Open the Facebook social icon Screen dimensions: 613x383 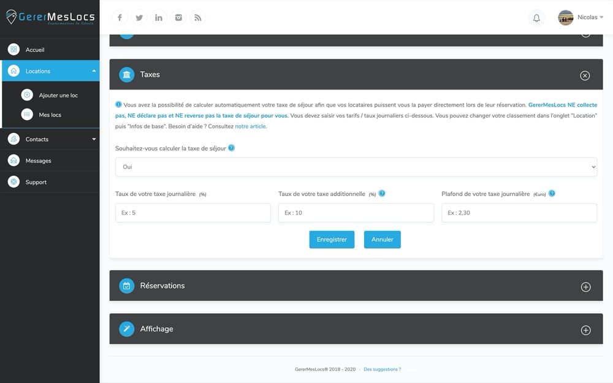pos(120,17)
